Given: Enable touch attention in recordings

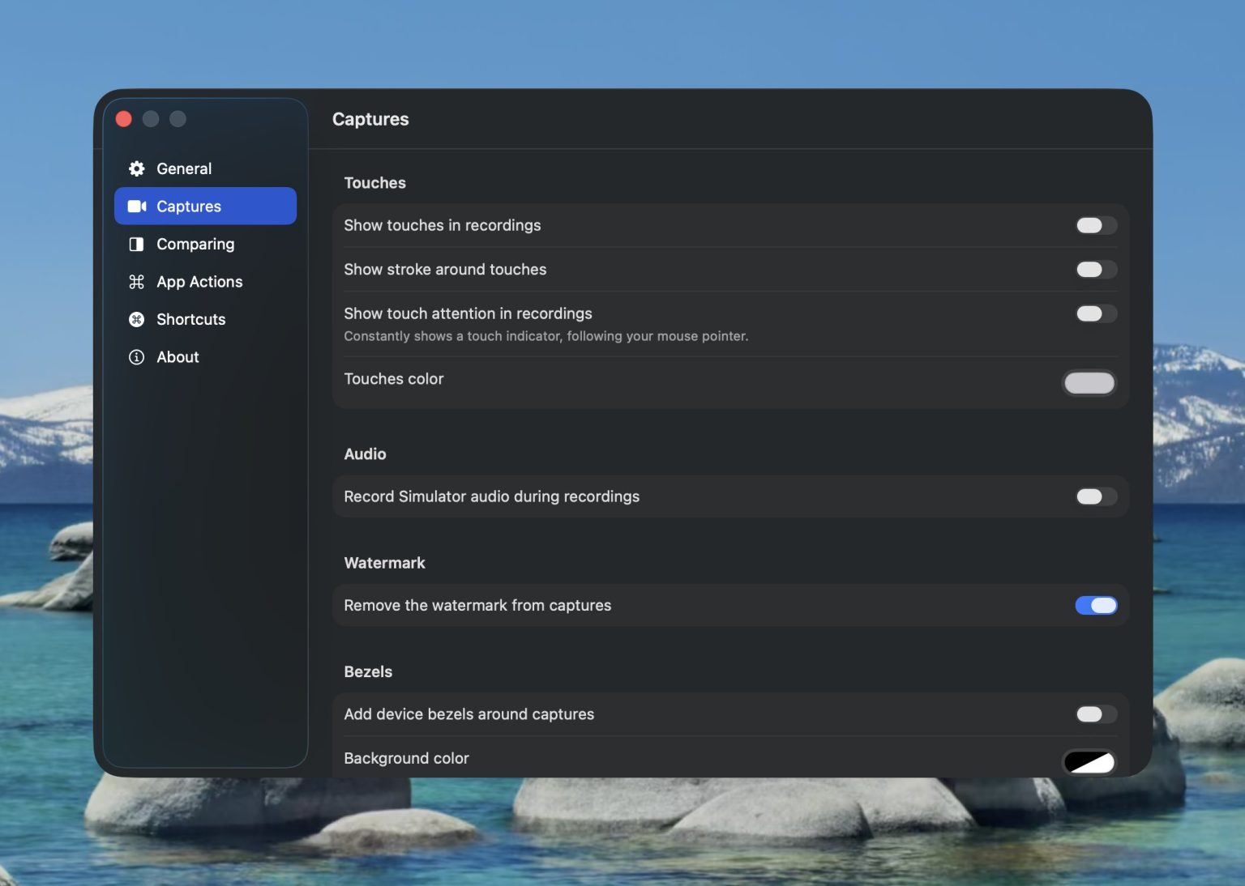Looking at the screenshot, I should 1096,313.
